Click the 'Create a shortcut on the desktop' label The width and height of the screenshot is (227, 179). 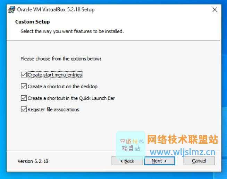tap(62, 87)
